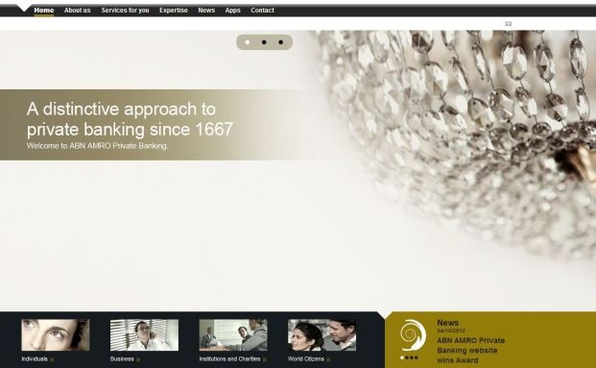Viewport: 596px width, 368px height.
Task: Go to the Contact page
Action: click(262, 11)
